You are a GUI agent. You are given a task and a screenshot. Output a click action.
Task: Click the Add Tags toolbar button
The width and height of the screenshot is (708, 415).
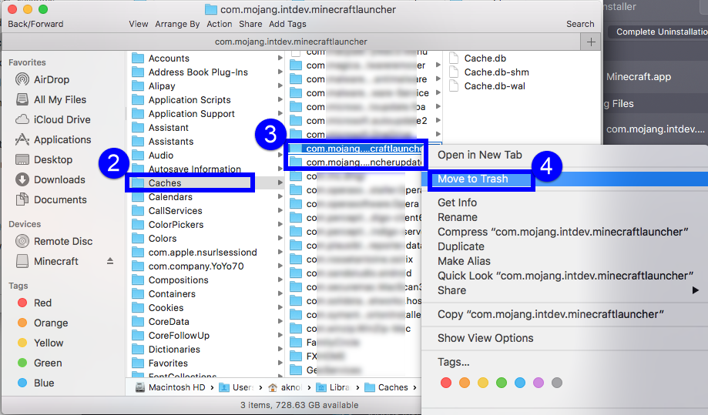[287, 24]
